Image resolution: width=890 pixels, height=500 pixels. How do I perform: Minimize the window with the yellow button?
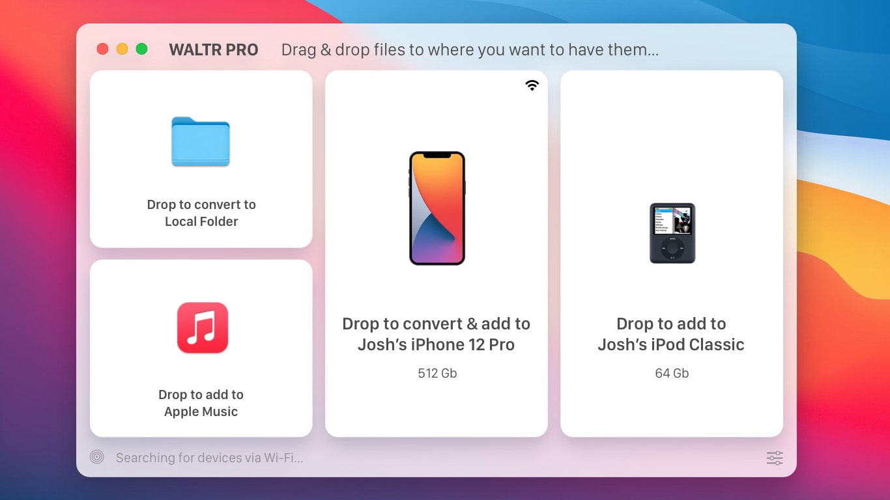(x=122, y=49)
